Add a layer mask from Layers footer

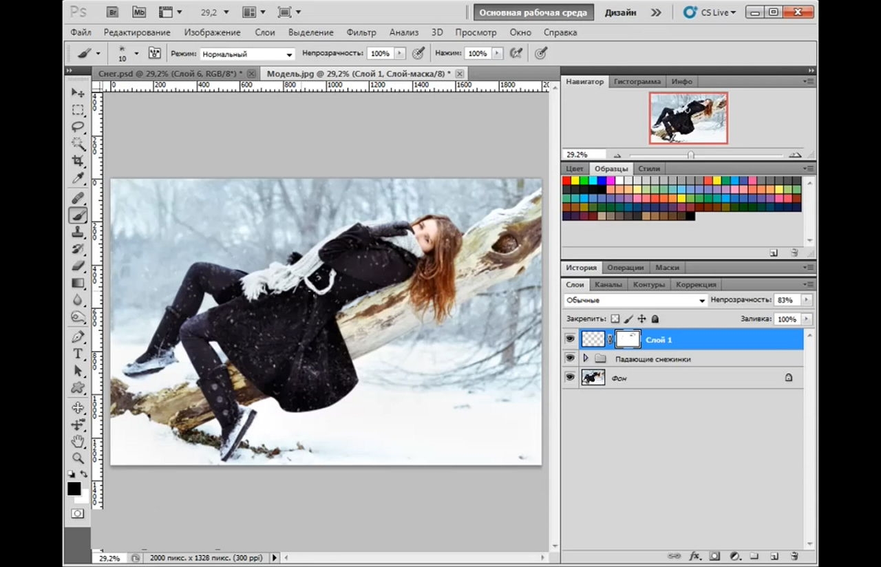(x=714, y=556)
